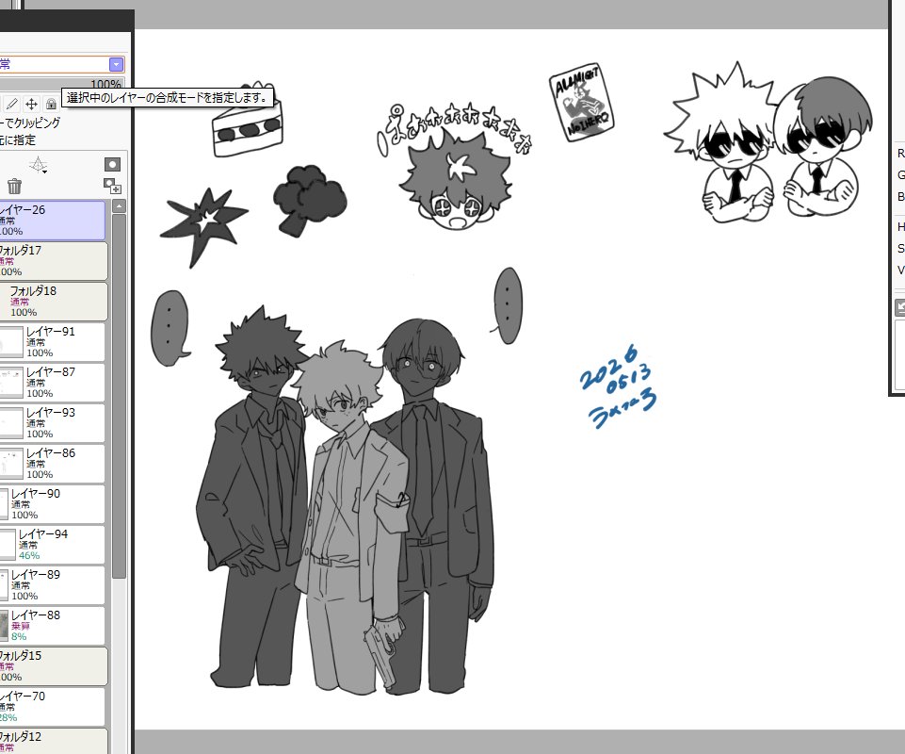Toggle the protect-from-drawing pencil icon
Image resolution: width=905 pixels, height=754 pixels.
click(x=12, y=104)
